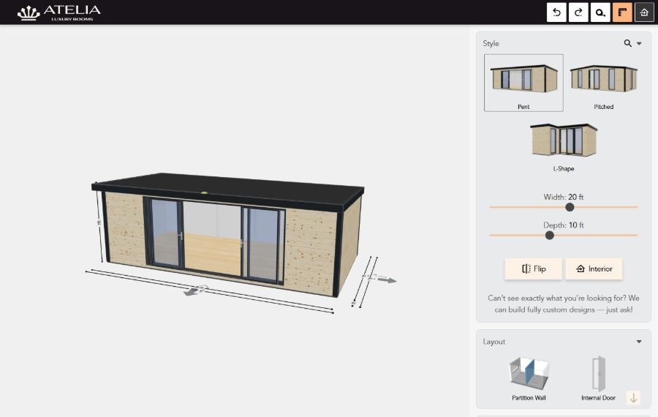658x417 pixels.
Task: Click the Flip button
Action: 533,268
